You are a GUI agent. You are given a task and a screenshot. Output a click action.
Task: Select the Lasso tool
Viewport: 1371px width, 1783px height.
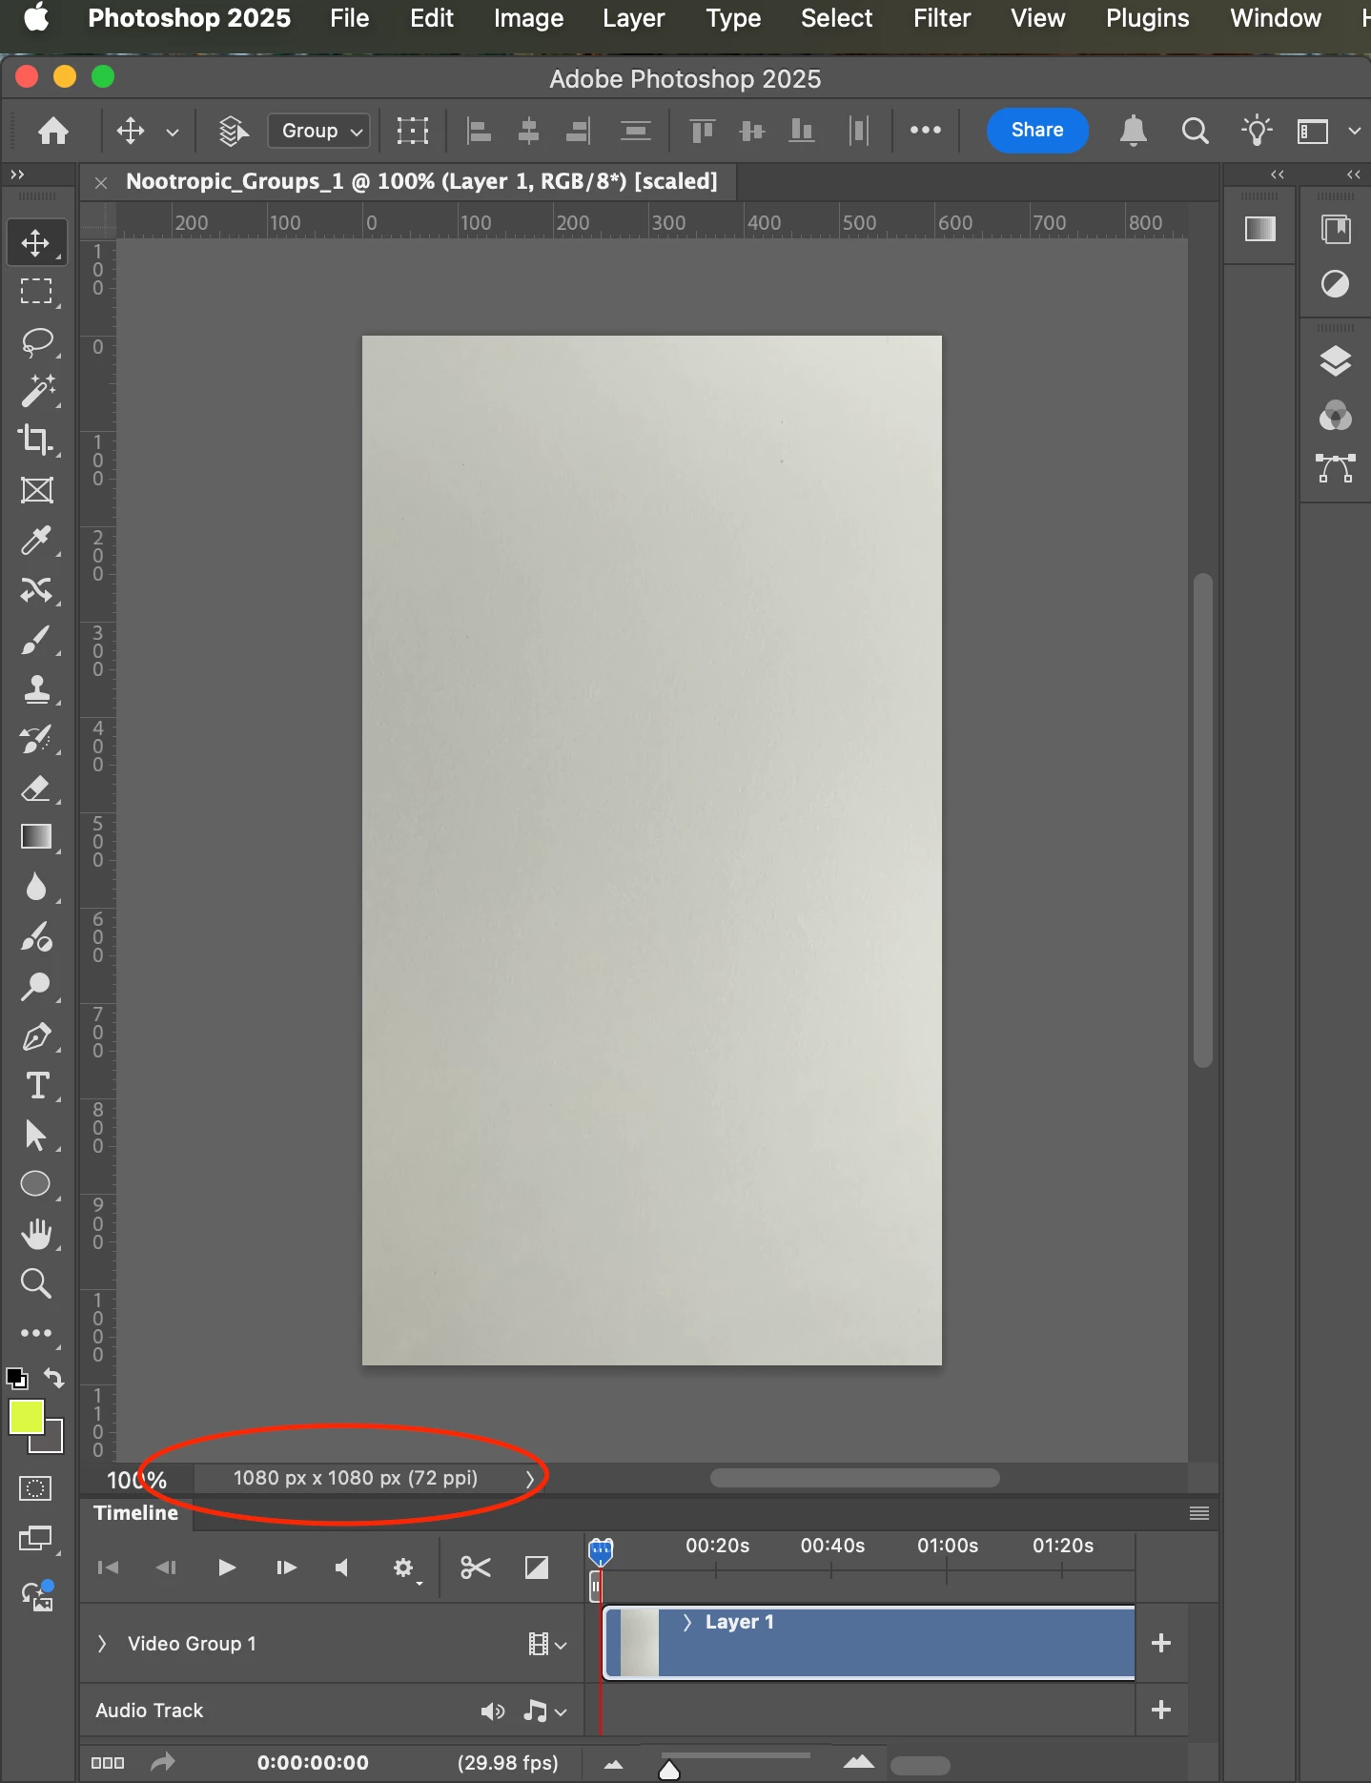coord(36,341)
